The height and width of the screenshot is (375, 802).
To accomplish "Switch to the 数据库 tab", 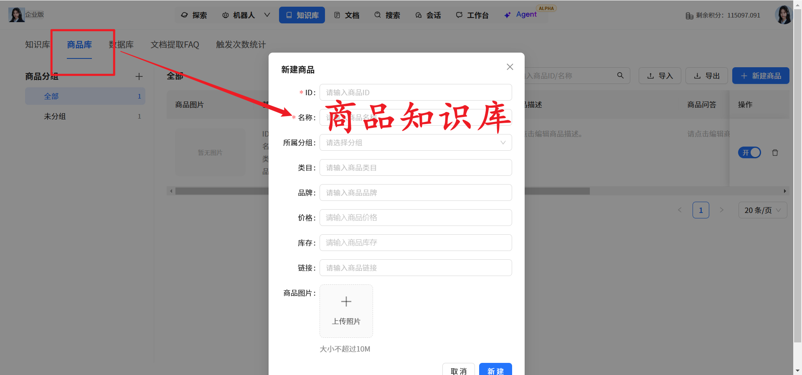I will pos(121,45).
